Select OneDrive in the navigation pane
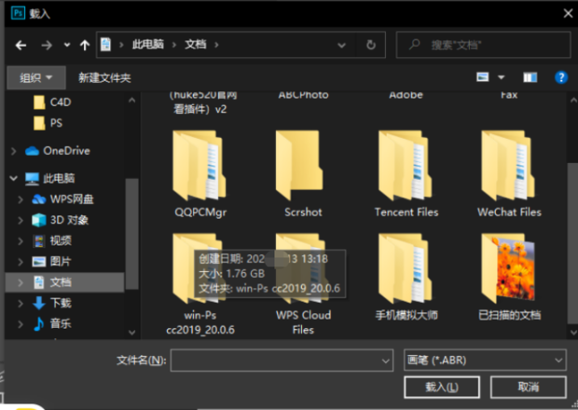 58,151
